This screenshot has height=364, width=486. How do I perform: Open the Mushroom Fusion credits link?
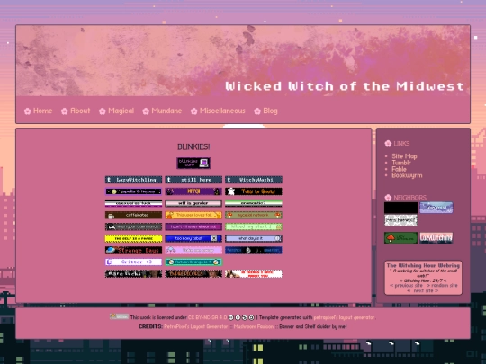point(254,326)
